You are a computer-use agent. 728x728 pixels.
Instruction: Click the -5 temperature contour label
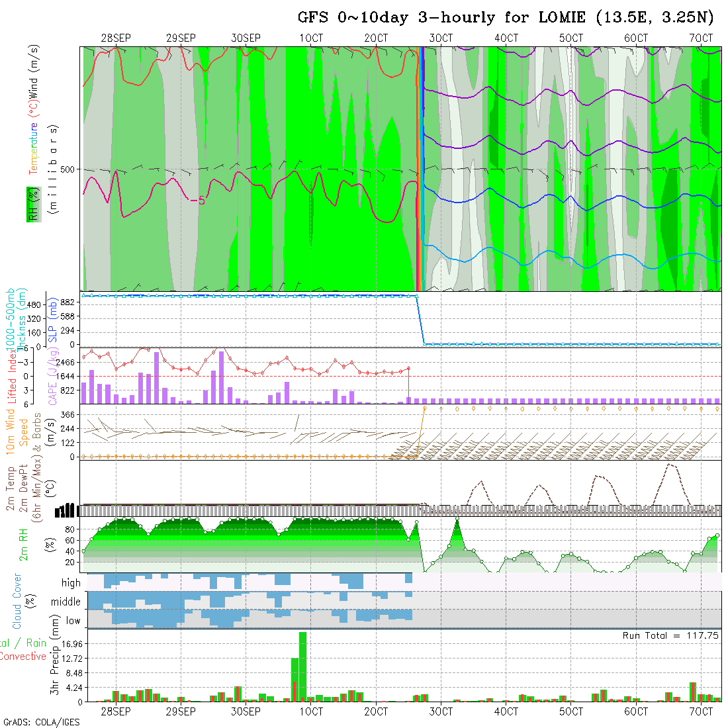[197, 201]
